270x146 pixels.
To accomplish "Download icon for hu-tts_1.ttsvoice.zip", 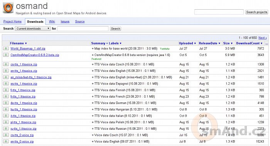I will (x=6, y=109).
